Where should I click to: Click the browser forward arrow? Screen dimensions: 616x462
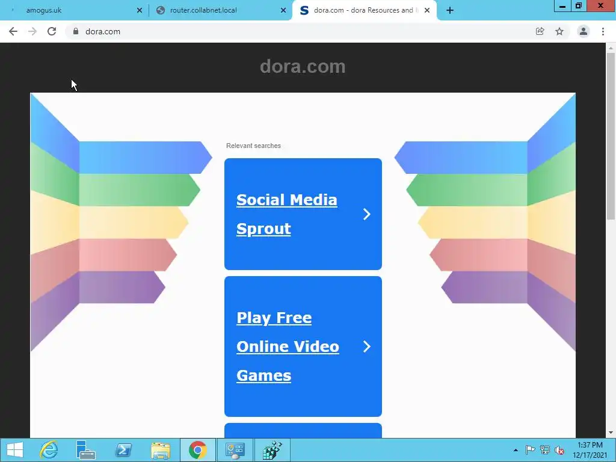[32, 31]
